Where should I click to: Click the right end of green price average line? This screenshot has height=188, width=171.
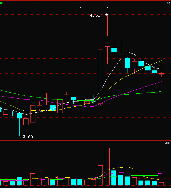161,91
